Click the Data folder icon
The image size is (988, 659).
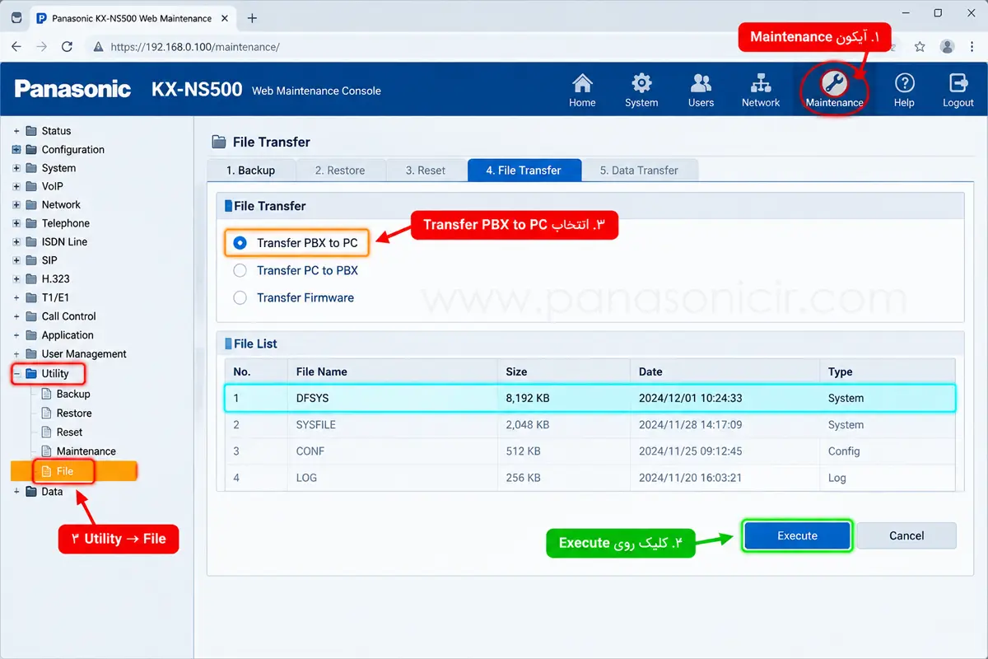click(31, 492)
